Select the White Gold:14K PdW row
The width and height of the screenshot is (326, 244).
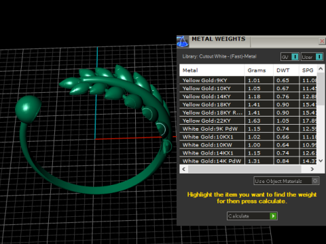[x=248, y=161]
